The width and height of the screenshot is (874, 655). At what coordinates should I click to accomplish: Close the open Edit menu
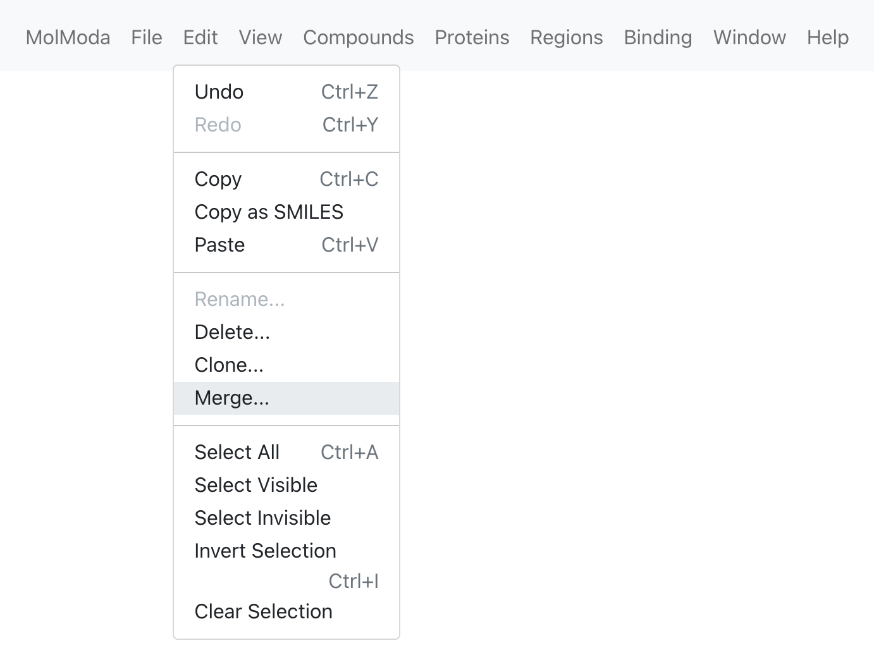(x=200, y=37)
